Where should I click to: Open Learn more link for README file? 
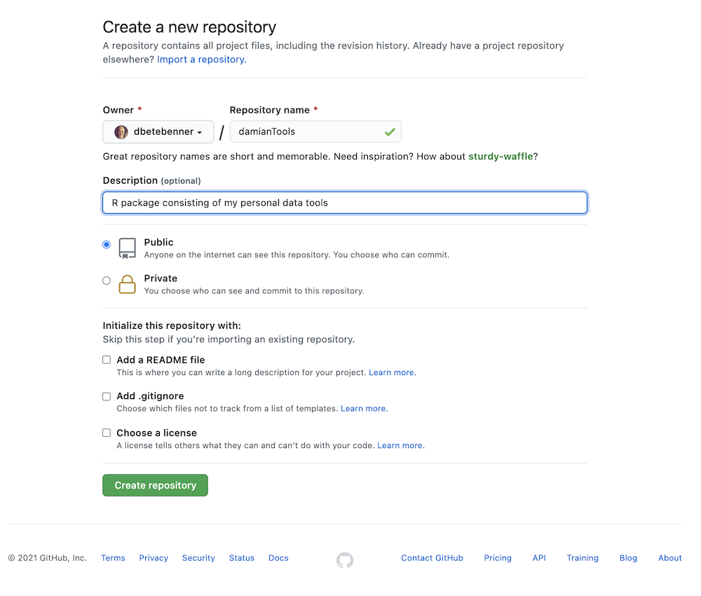pos(393,372)
